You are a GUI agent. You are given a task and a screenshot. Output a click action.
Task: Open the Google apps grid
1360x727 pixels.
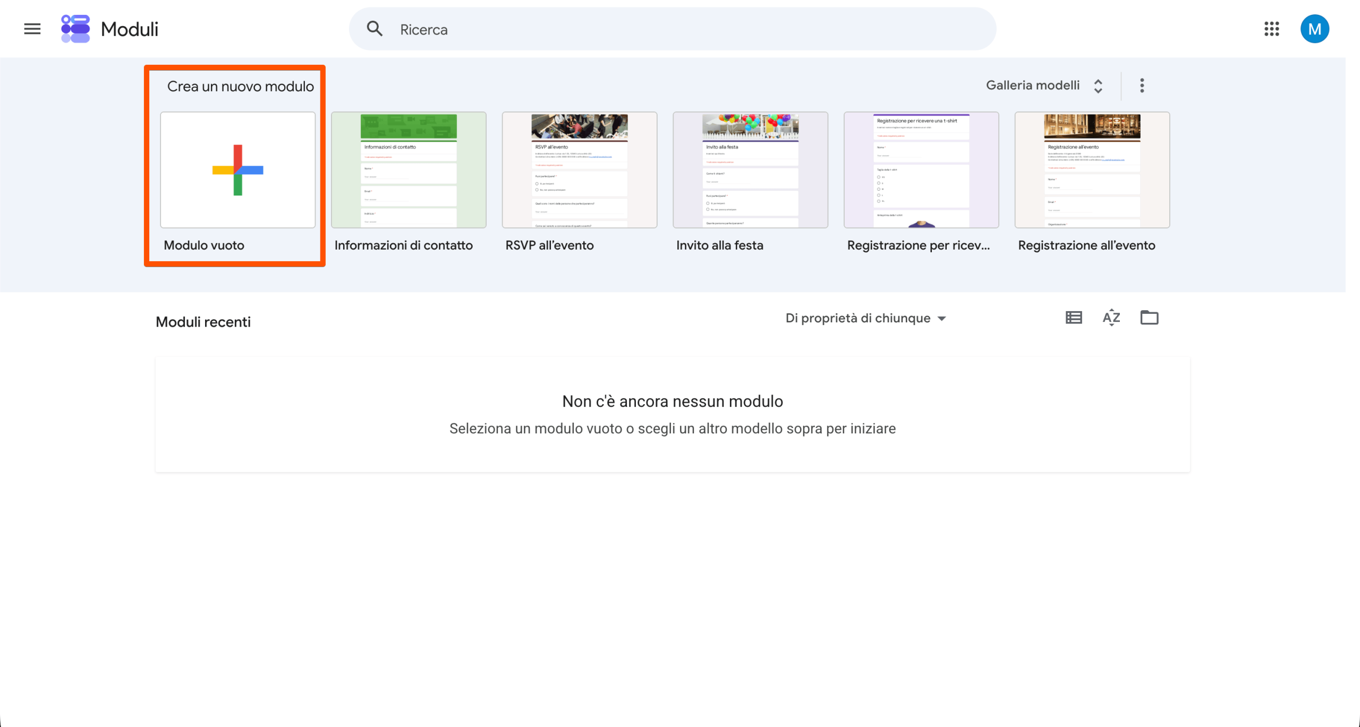pyautogui.click(x=1271, y=29)
